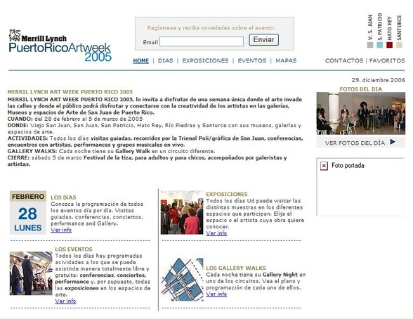
Task: Click the S. PATRICIO vertical label
Action: coord(379,27)
